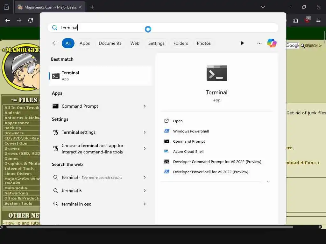The image size is (326, 244).
Task: Click the horizontal scrollbar of the page
Action: click(150, 227)
